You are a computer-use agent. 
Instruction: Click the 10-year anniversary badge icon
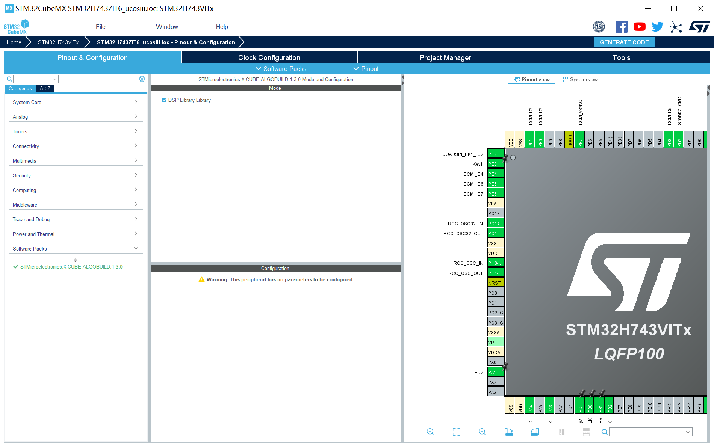click(599, 27)
